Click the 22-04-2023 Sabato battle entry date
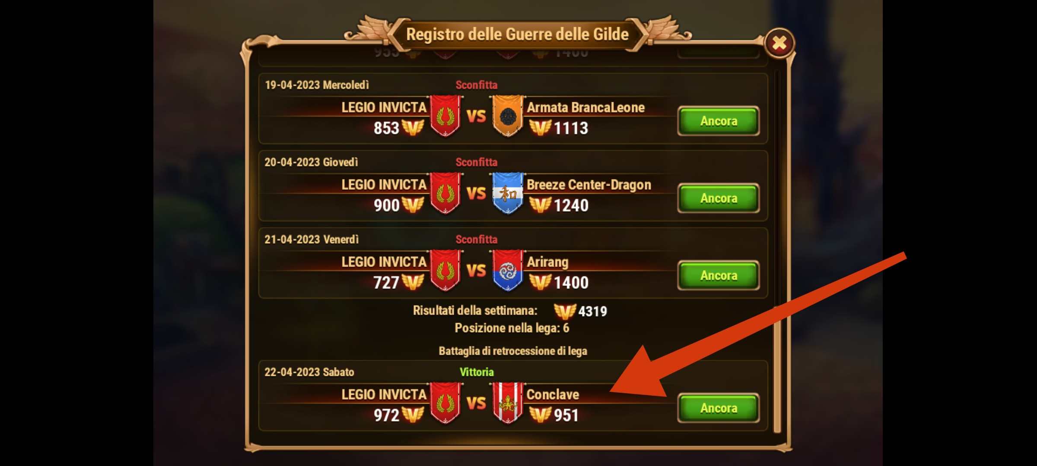 point(309,372)
